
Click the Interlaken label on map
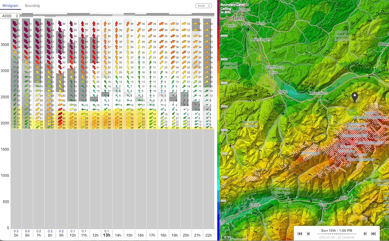point(318,92)
